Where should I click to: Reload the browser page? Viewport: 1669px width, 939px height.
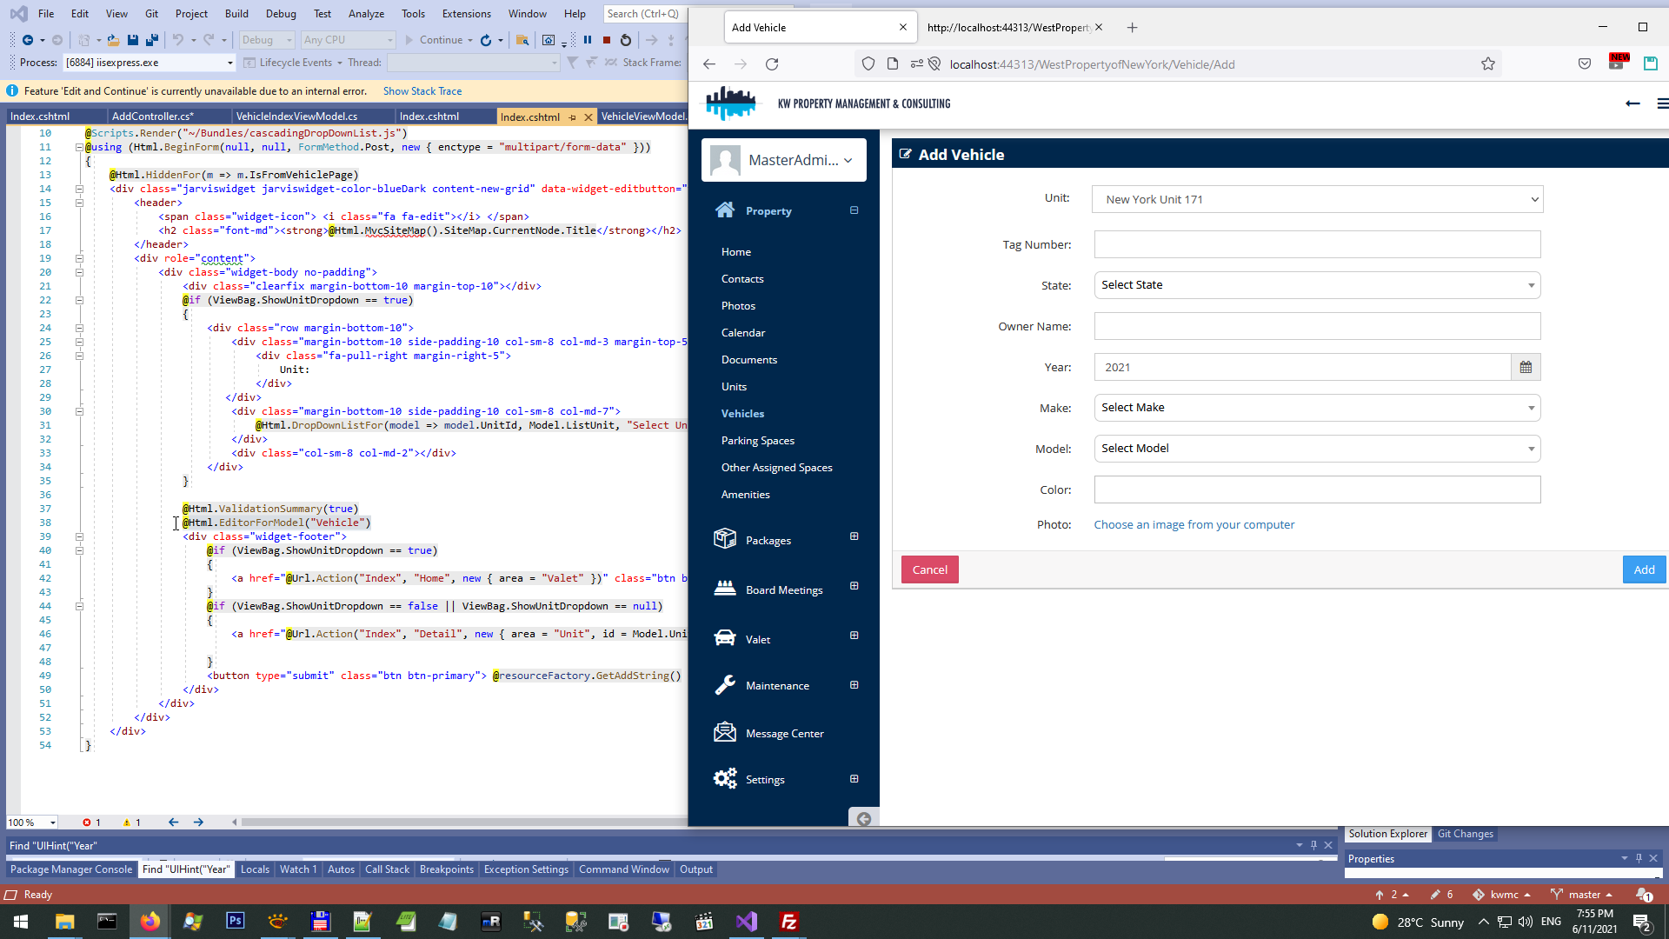772,64
